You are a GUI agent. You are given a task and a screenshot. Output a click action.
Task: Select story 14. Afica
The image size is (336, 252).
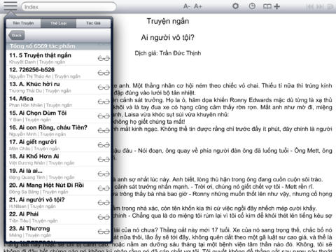[x=58, y=101]
